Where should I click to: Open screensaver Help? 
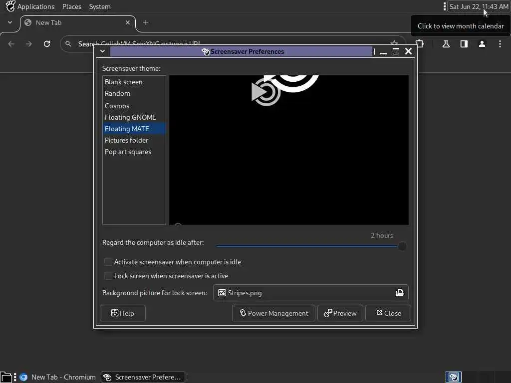coord(123,313)
